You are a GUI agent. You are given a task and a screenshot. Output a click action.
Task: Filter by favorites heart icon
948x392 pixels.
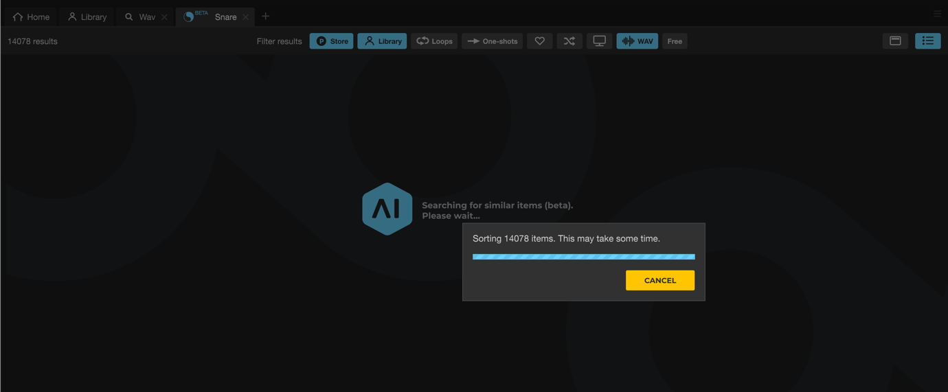tap(540, 41)
